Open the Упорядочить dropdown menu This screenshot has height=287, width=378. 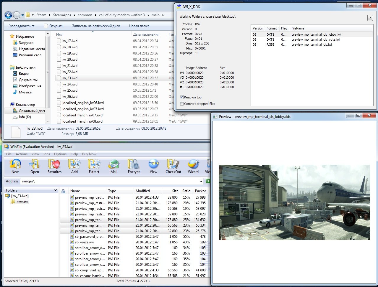point(22,26)
